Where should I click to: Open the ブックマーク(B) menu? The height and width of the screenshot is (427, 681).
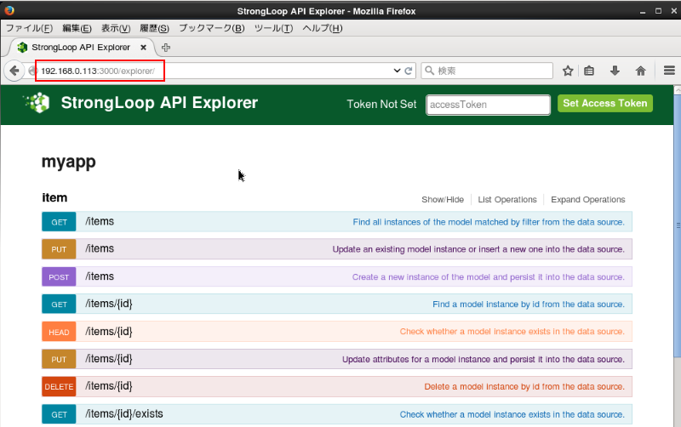click(211, 28)
